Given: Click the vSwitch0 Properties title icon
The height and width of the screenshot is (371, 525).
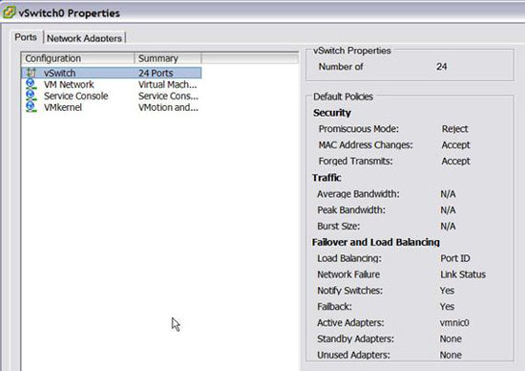Looking at the screenshot, I should 10,12.
